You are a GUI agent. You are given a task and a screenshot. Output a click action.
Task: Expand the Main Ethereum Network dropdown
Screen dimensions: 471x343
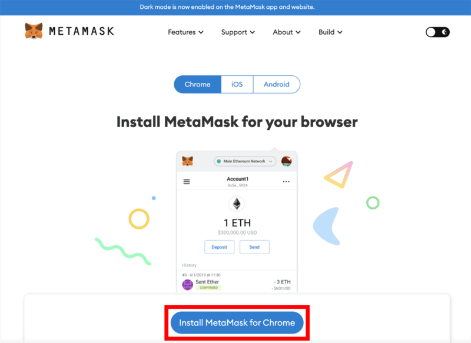click(x=244, y=161)
